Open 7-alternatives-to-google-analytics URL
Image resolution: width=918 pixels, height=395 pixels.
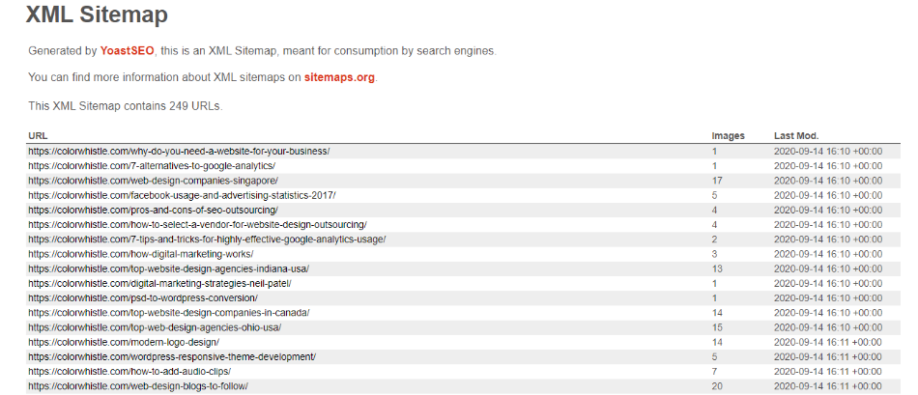tap(152, 165)
